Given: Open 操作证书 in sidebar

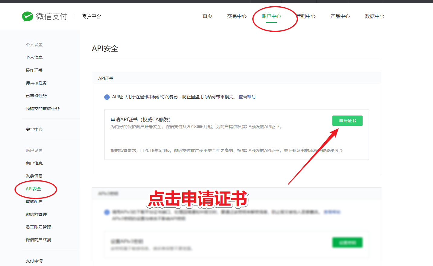Looking at the screenshot, I should tap(34, 70).
